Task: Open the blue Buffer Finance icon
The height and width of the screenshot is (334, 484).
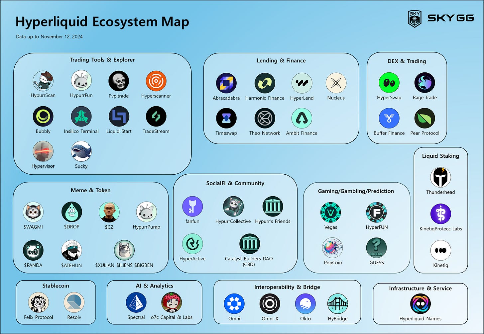Action: 389,118
